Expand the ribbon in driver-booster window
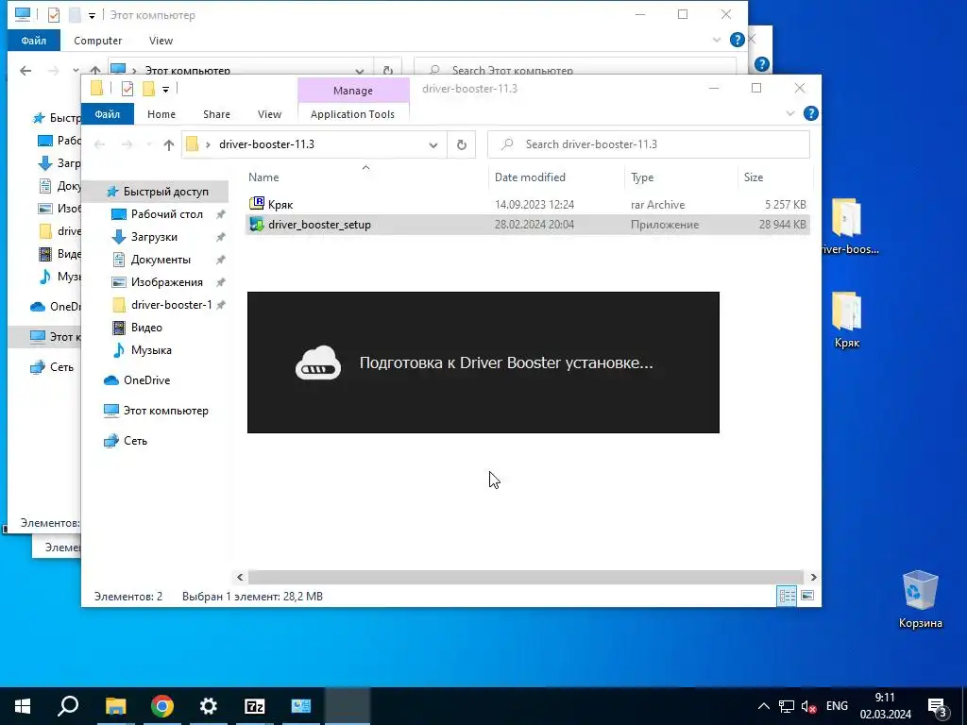This screenshot has height=725, width=967. [x=790, y=113]
